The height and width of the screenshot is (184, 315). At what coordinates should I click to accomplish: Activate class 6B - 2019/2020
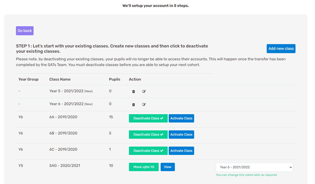coord(181,135)
